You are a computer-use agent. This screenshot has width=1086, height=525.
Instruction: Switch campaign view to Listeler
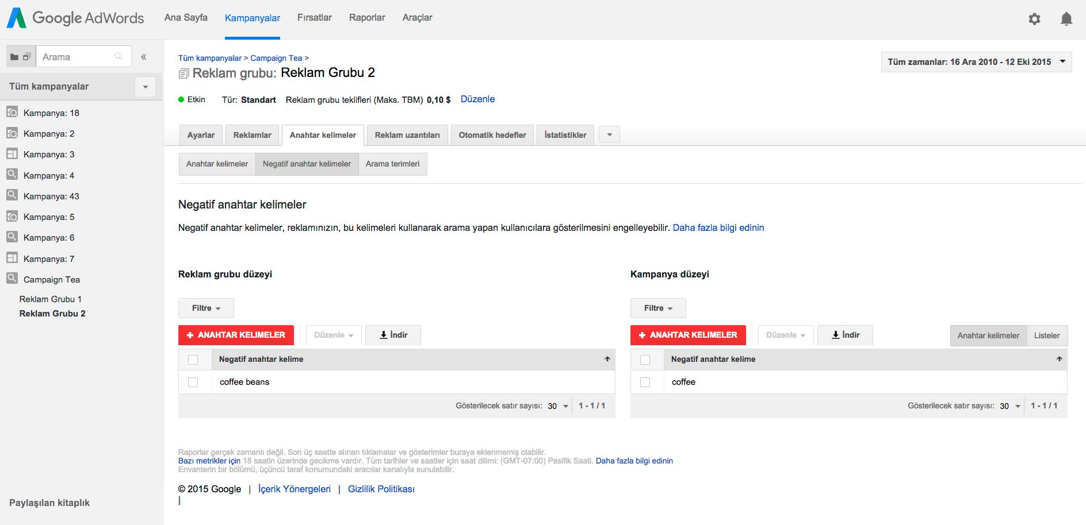(1047, 335)
